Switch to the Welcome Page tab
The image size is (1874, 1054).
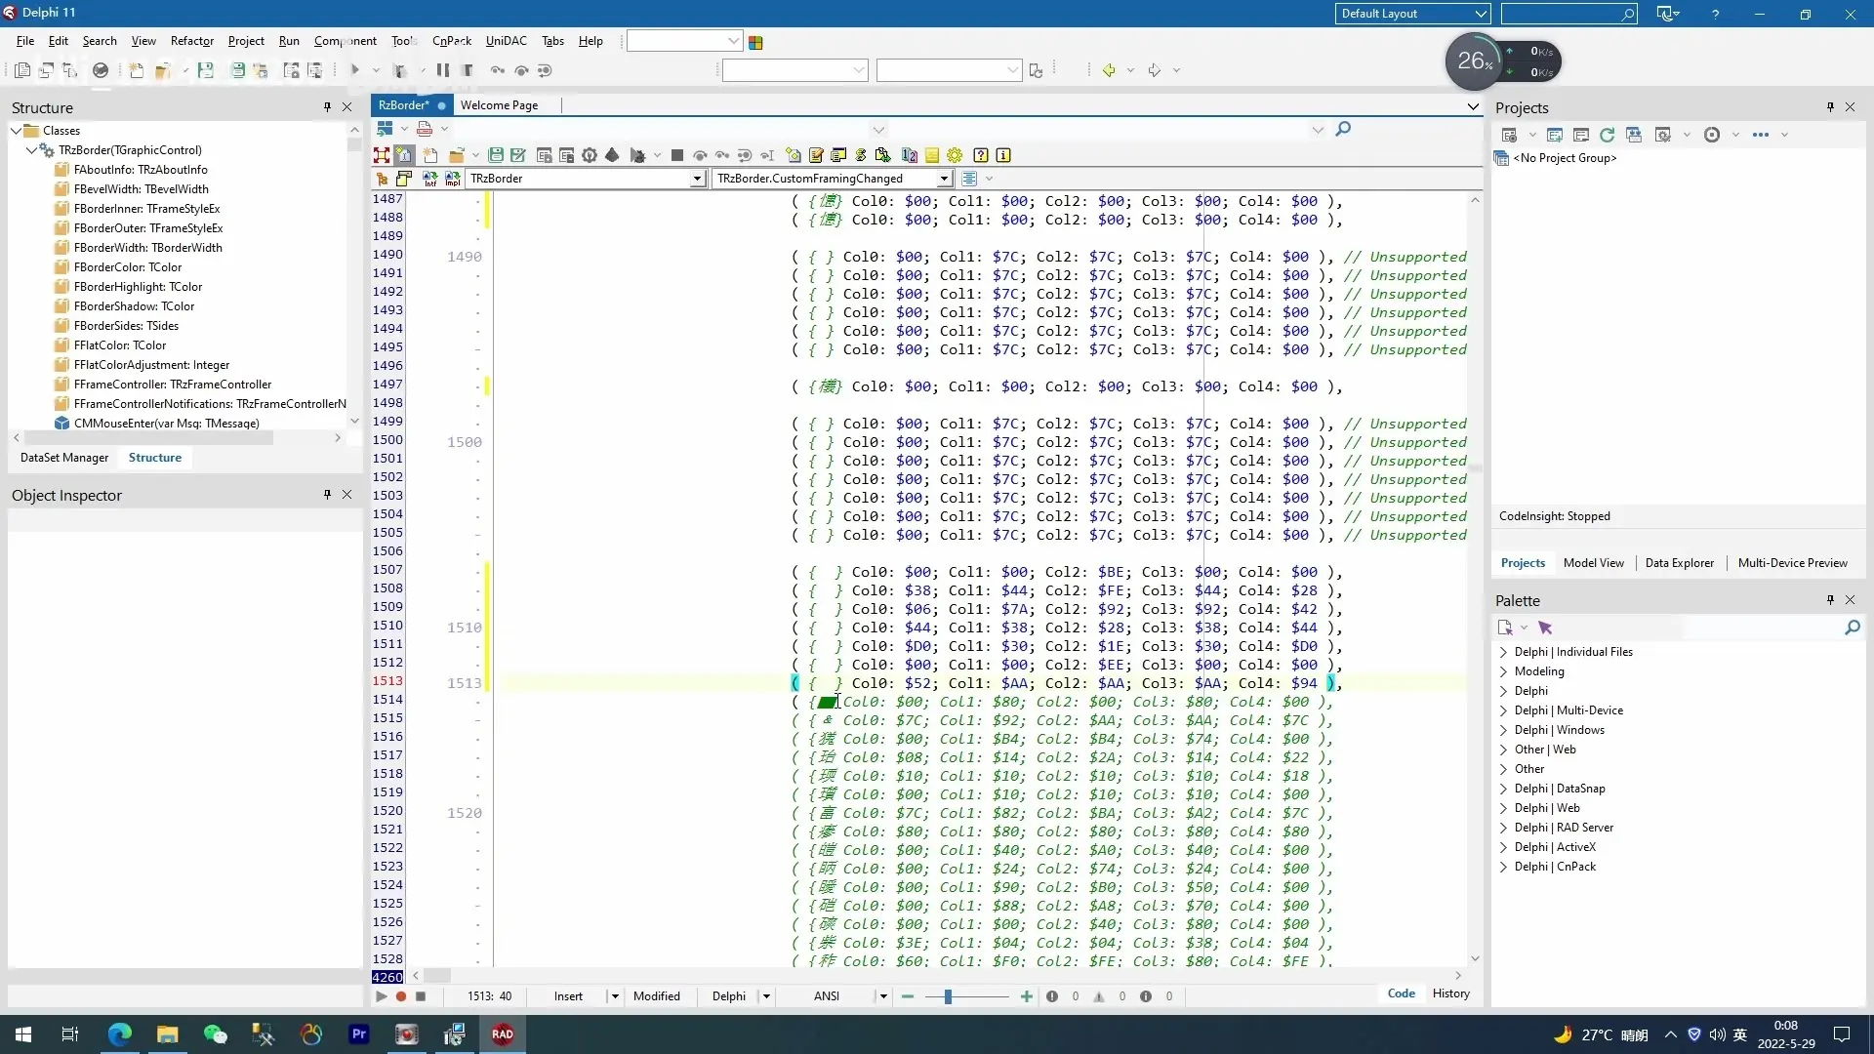click(x=499, y=105)
